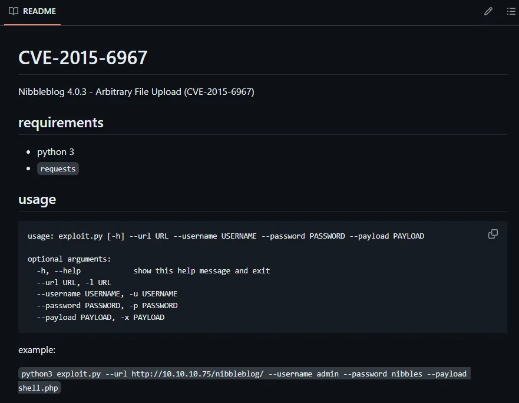Click the --username USERNAME option line

[107, 294]
